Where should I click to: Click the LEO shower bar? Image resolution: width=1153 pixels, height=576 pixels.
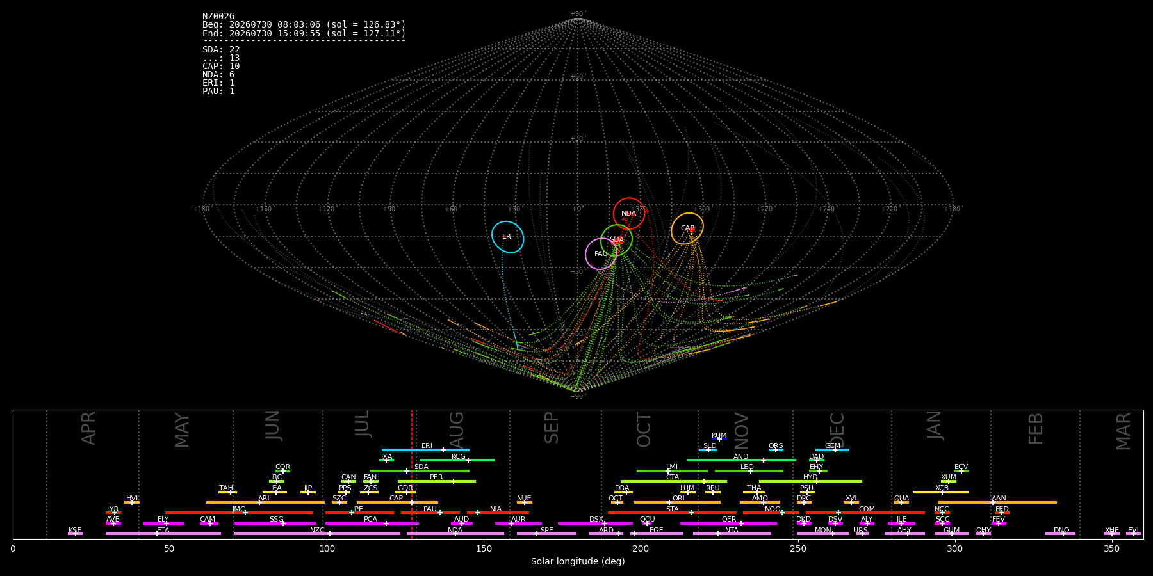[749, 471]
